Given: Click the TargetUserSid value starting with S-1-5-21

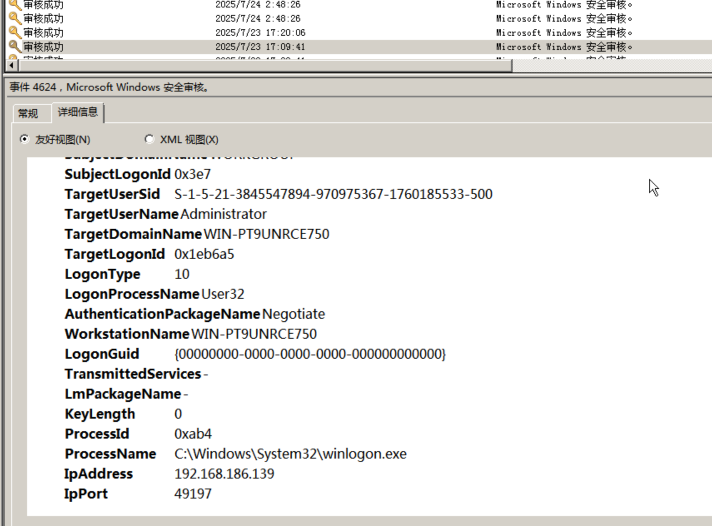Looking at the screenshot, I should tap(333, 194).
